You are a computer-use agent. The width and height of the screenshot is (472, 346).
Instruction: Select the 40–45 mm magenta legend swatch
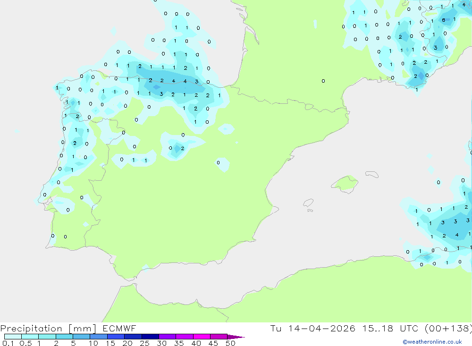coord(202,337)
